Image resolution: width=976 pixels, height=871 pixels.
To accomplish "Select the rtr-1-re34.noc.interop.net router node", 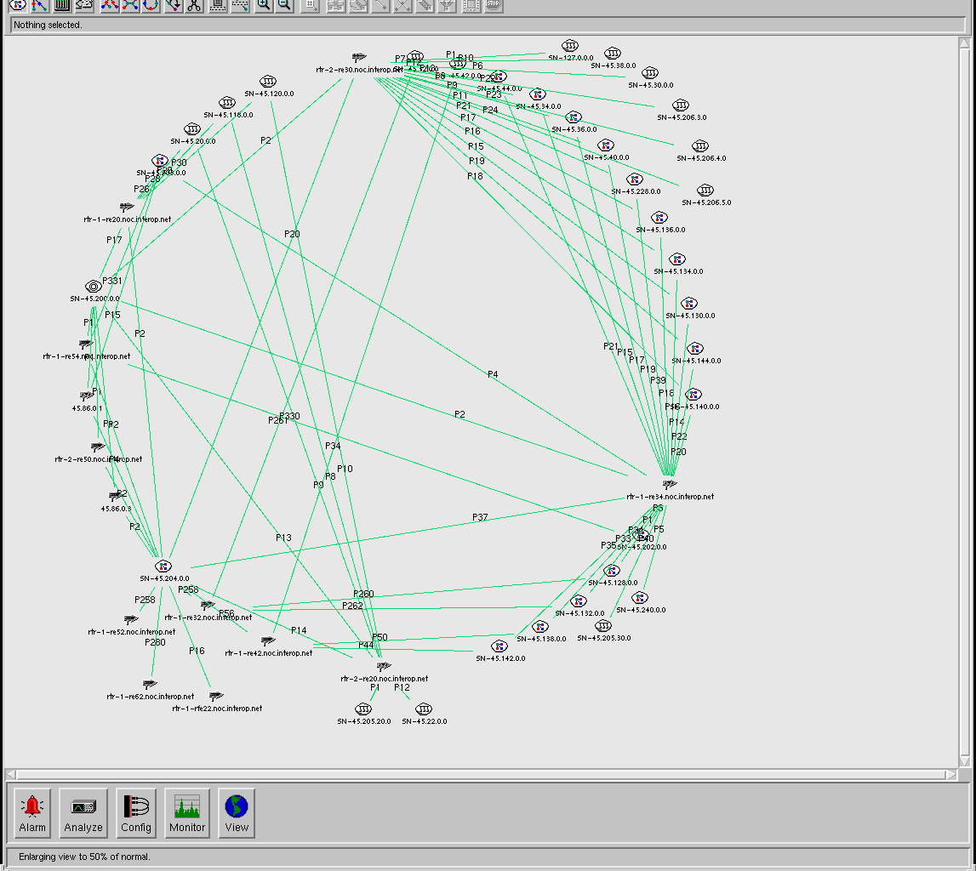I will click(669, 483).
